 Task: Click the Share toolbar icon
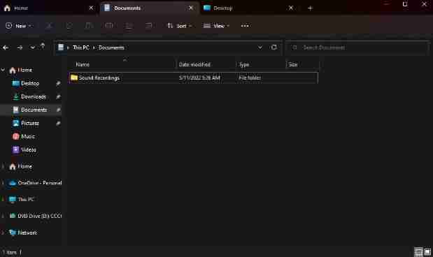click(129, 26)
